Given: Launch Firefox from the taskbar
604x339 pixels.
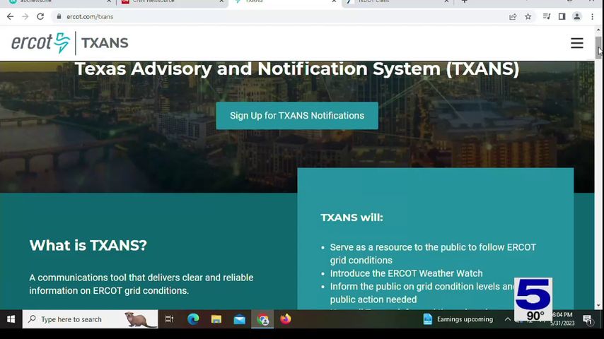Looking at the screenshot, I should point(286,319).
